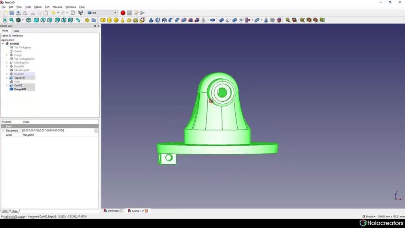The image size is (405, 228).
Task: Close the turotial : 1* tab
Action: [x=146, y=211]
